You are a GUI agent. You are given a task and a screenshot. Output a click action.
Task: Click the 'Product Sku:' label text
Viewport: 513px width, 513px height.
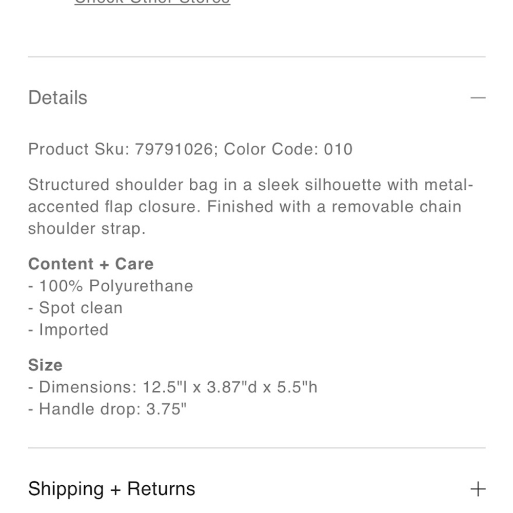[79, 149]
